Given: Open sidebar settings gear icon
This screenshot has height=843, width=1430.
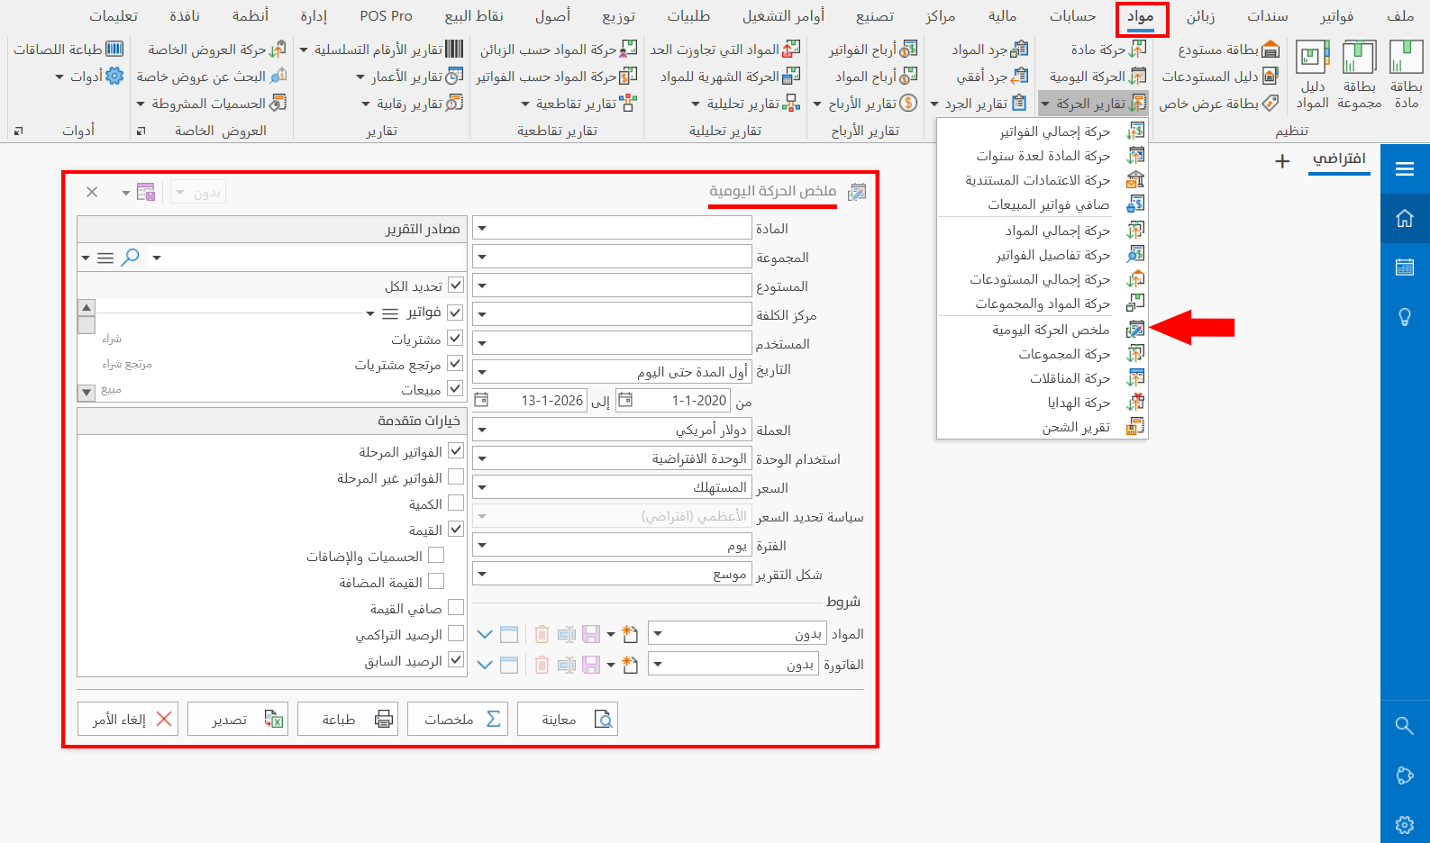Looking at the screenshot, I should [1405, 824].
